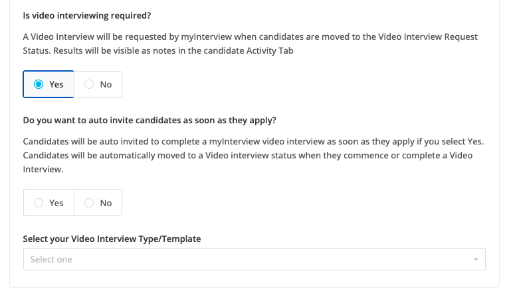Viewport: 509px width, 289px height.
Task: Select Yes for video interviewing required
Action: pos(49,84)
